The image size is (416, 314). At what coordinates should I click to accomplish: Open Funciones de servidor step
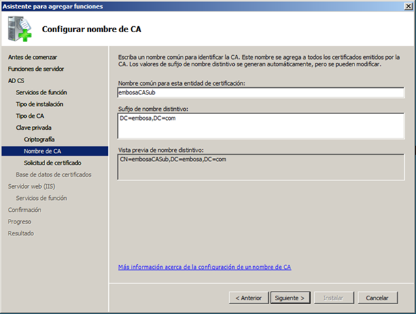(x=36, y=69)
